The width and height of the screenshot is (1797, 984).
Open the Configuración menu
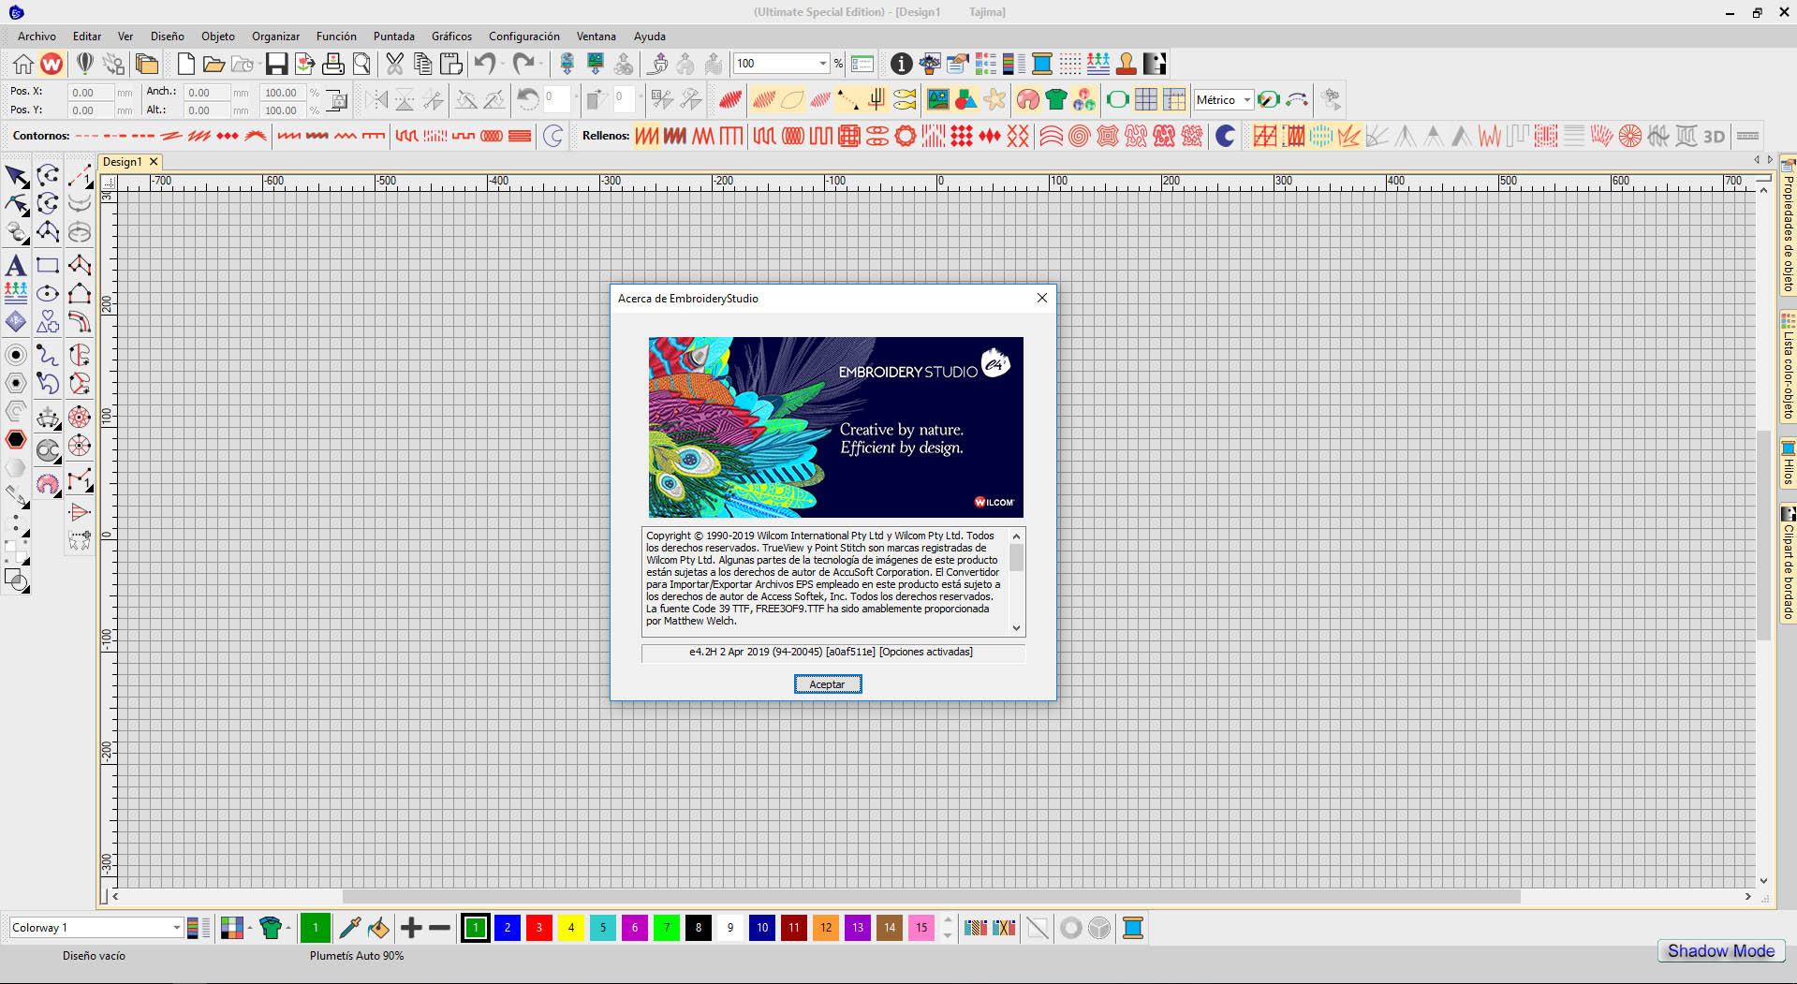pyautogui.click(x=523, y=37)
